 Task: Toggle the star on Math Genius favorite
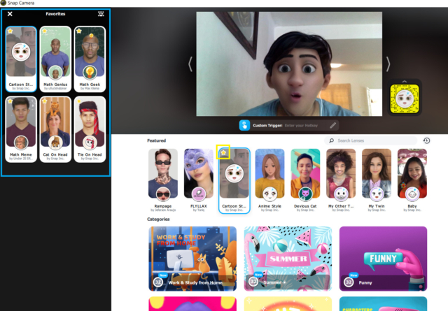[x=45, y=31]
